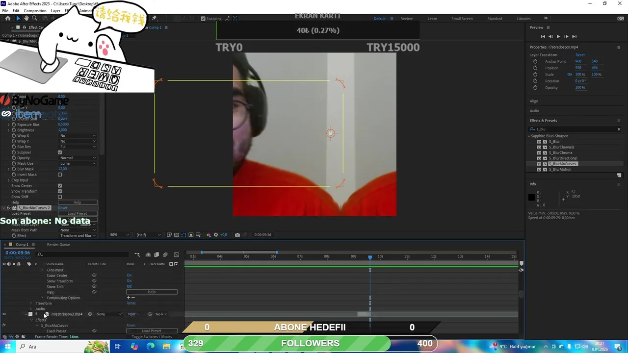
Task: Enable the Invert Mask checkbox
Action: click(x=60, y=175)
